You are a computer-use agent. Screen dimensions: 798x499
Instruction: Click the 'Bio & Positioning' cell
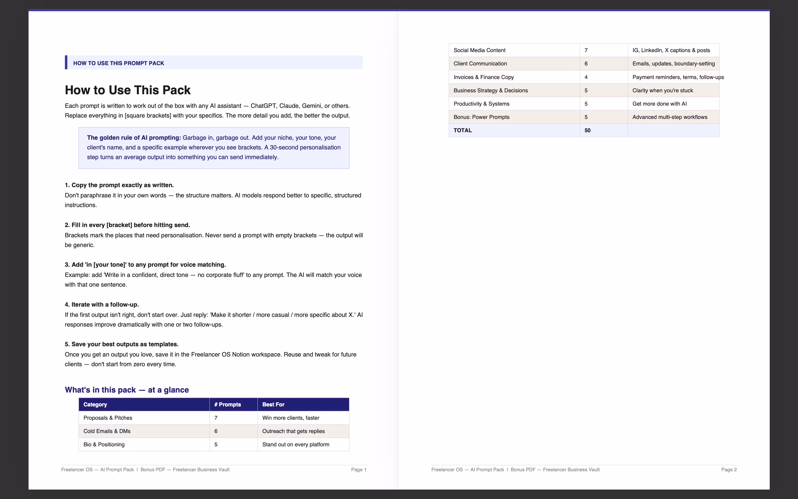(x=144, y=445)
